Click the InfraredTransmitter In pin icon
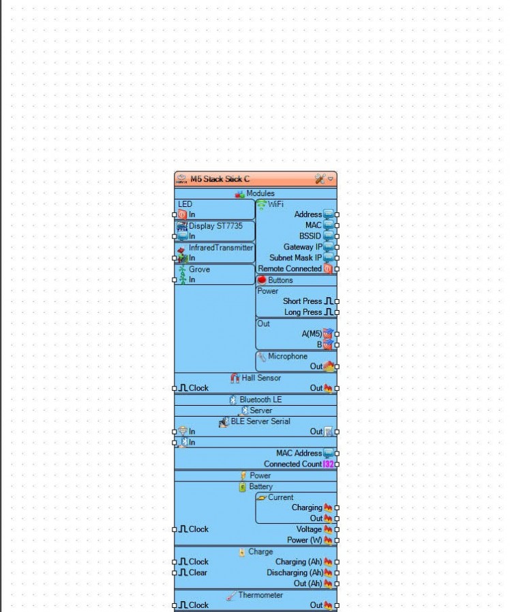 tap(182, 258)
